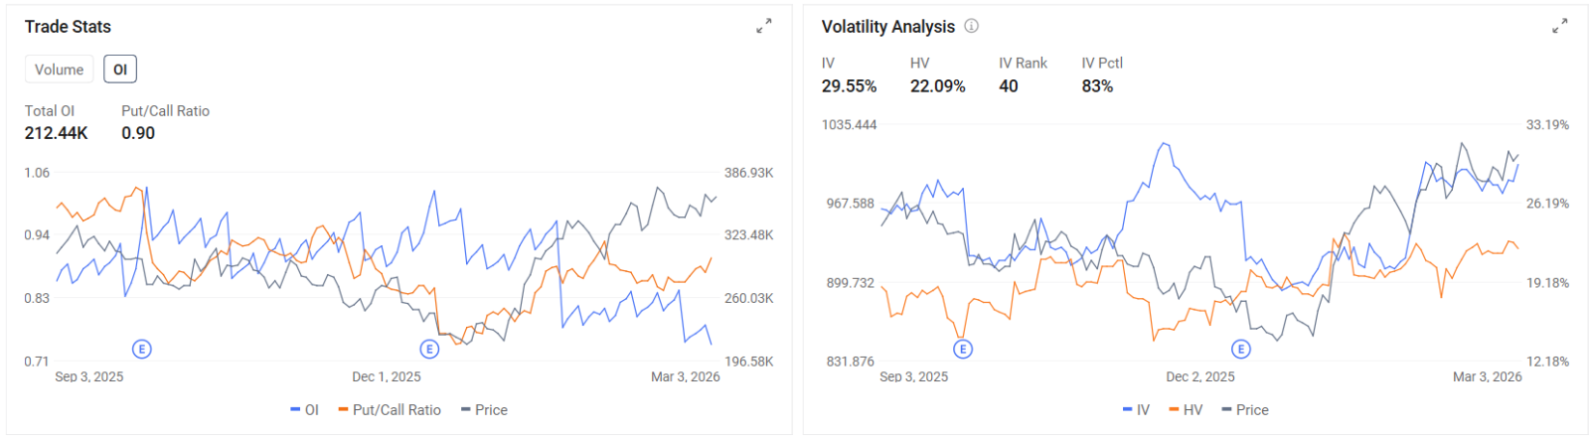The height and width of the screenshot is (437, 1590).
Task: Expand the Volatility Analysis panel to fullscreen
Action: (1560, 27)
